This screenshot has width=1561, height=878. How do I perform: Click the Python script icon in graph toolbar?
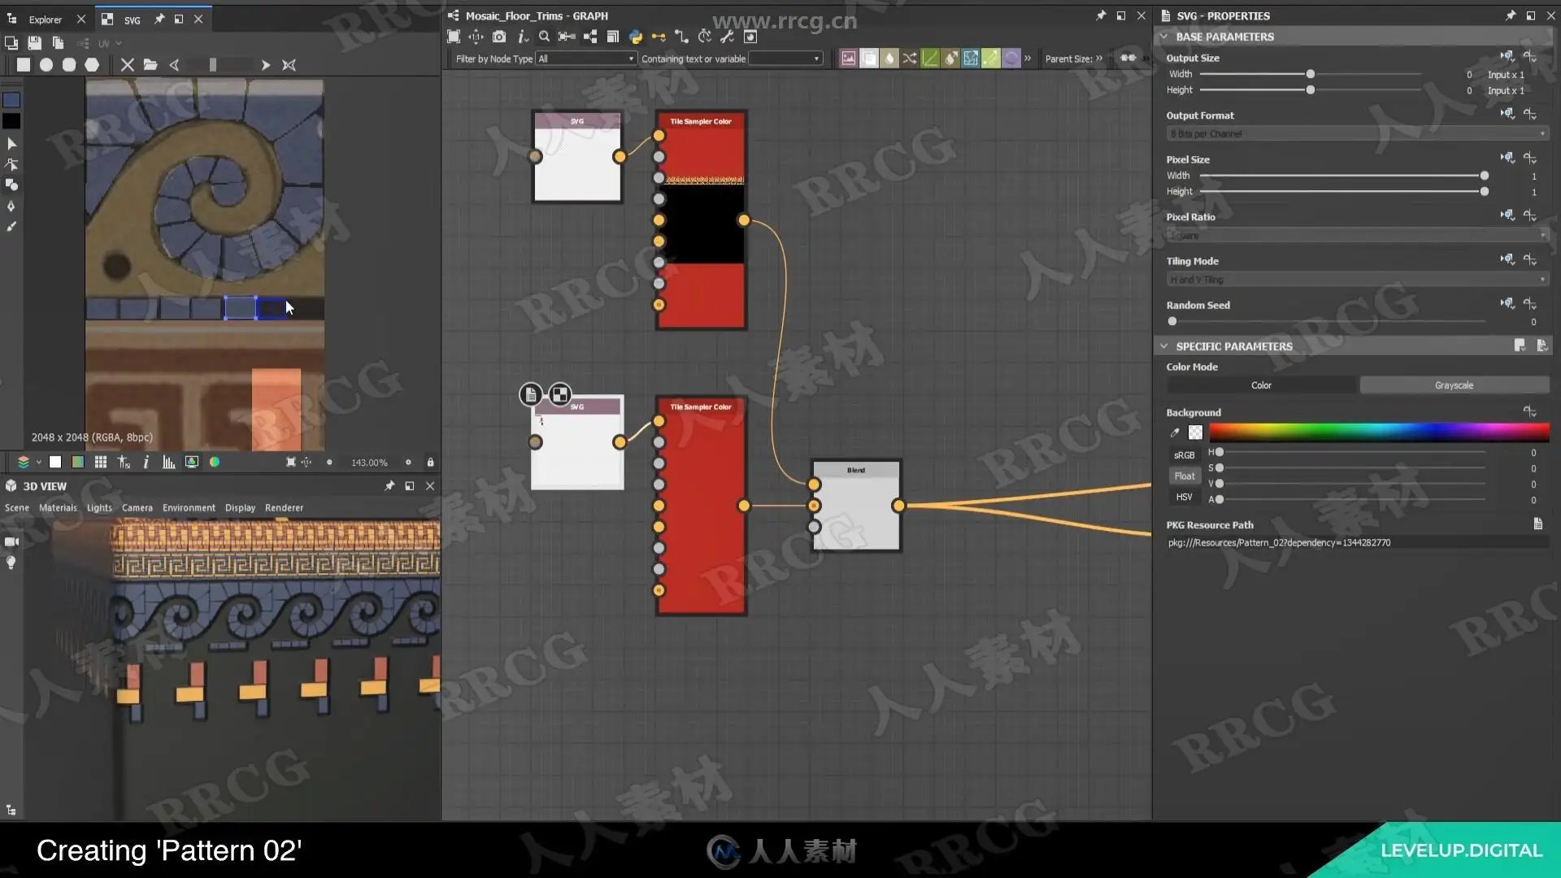[636, 37]
